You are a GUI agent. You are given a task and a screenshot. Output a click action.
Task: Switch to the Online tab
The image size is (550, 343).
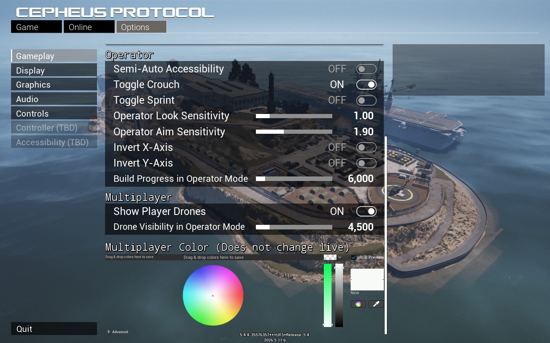[89, 27]
